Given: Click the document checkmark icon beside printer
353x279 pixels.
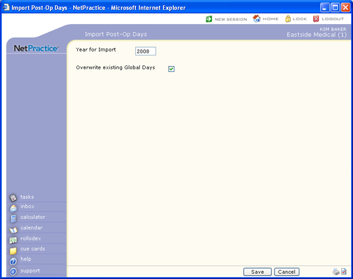Looking at the screenshot, I should click(344, 271).
